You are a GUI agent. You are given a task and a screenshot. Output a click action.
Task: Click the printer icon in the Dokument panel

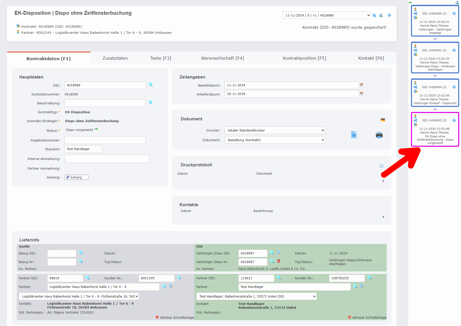(379, 135)
